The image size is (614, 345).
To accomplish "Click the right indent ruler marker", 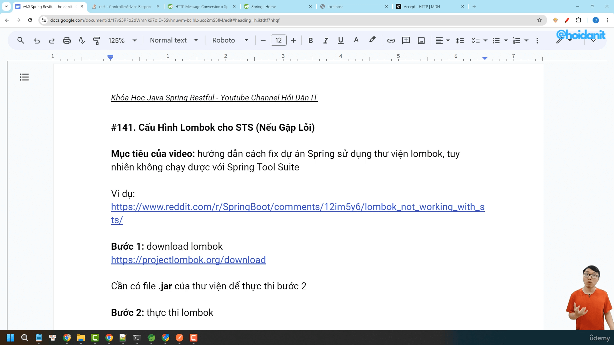I will [x=485, y=58].
